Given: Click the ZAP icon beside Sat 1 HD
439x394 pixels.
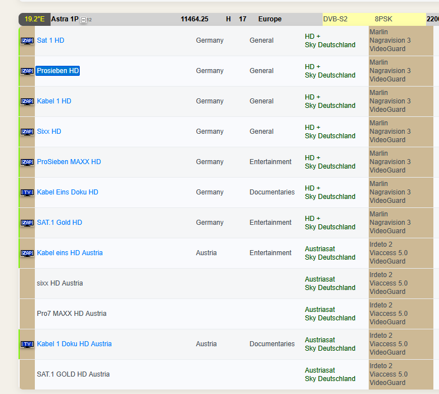Looking at the screenshot, I should 27,41.
